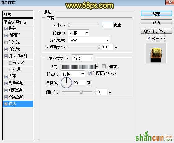
Task: Click the angle dial control
Action: (66, 83)
